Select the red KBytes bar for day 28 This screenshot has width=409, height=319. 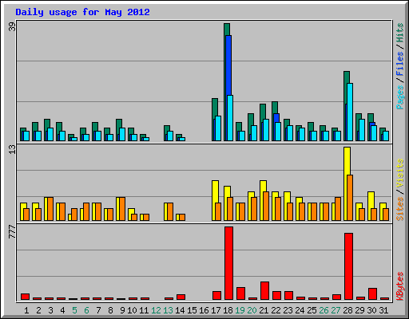[x=348, y=266]
